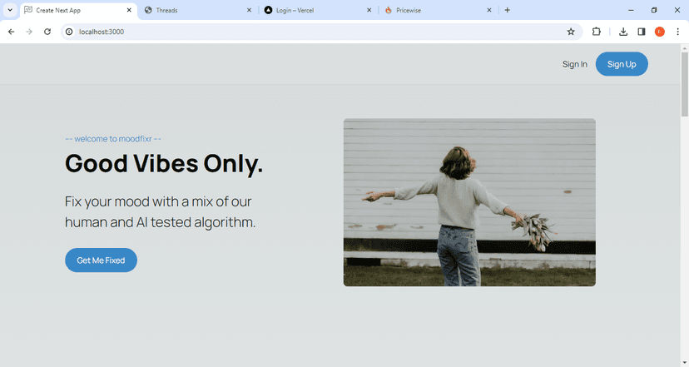Switch to the Pricewise tab

[x=438, y=10]
